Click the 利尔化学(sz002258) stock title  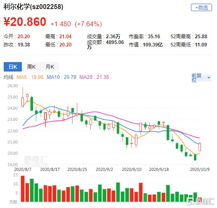click(x=33, y=7)
